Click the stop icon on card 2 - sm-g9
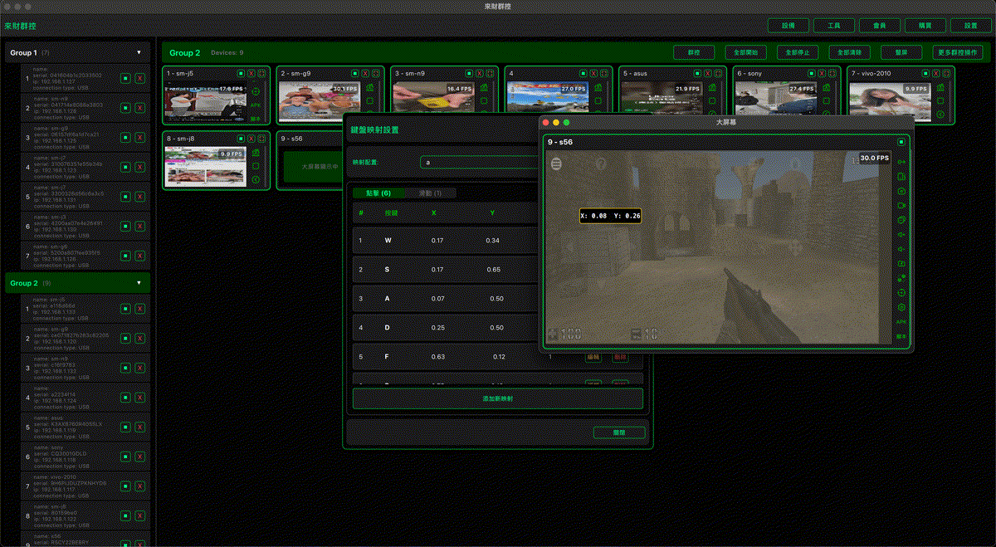 click(x=354, y=73)
